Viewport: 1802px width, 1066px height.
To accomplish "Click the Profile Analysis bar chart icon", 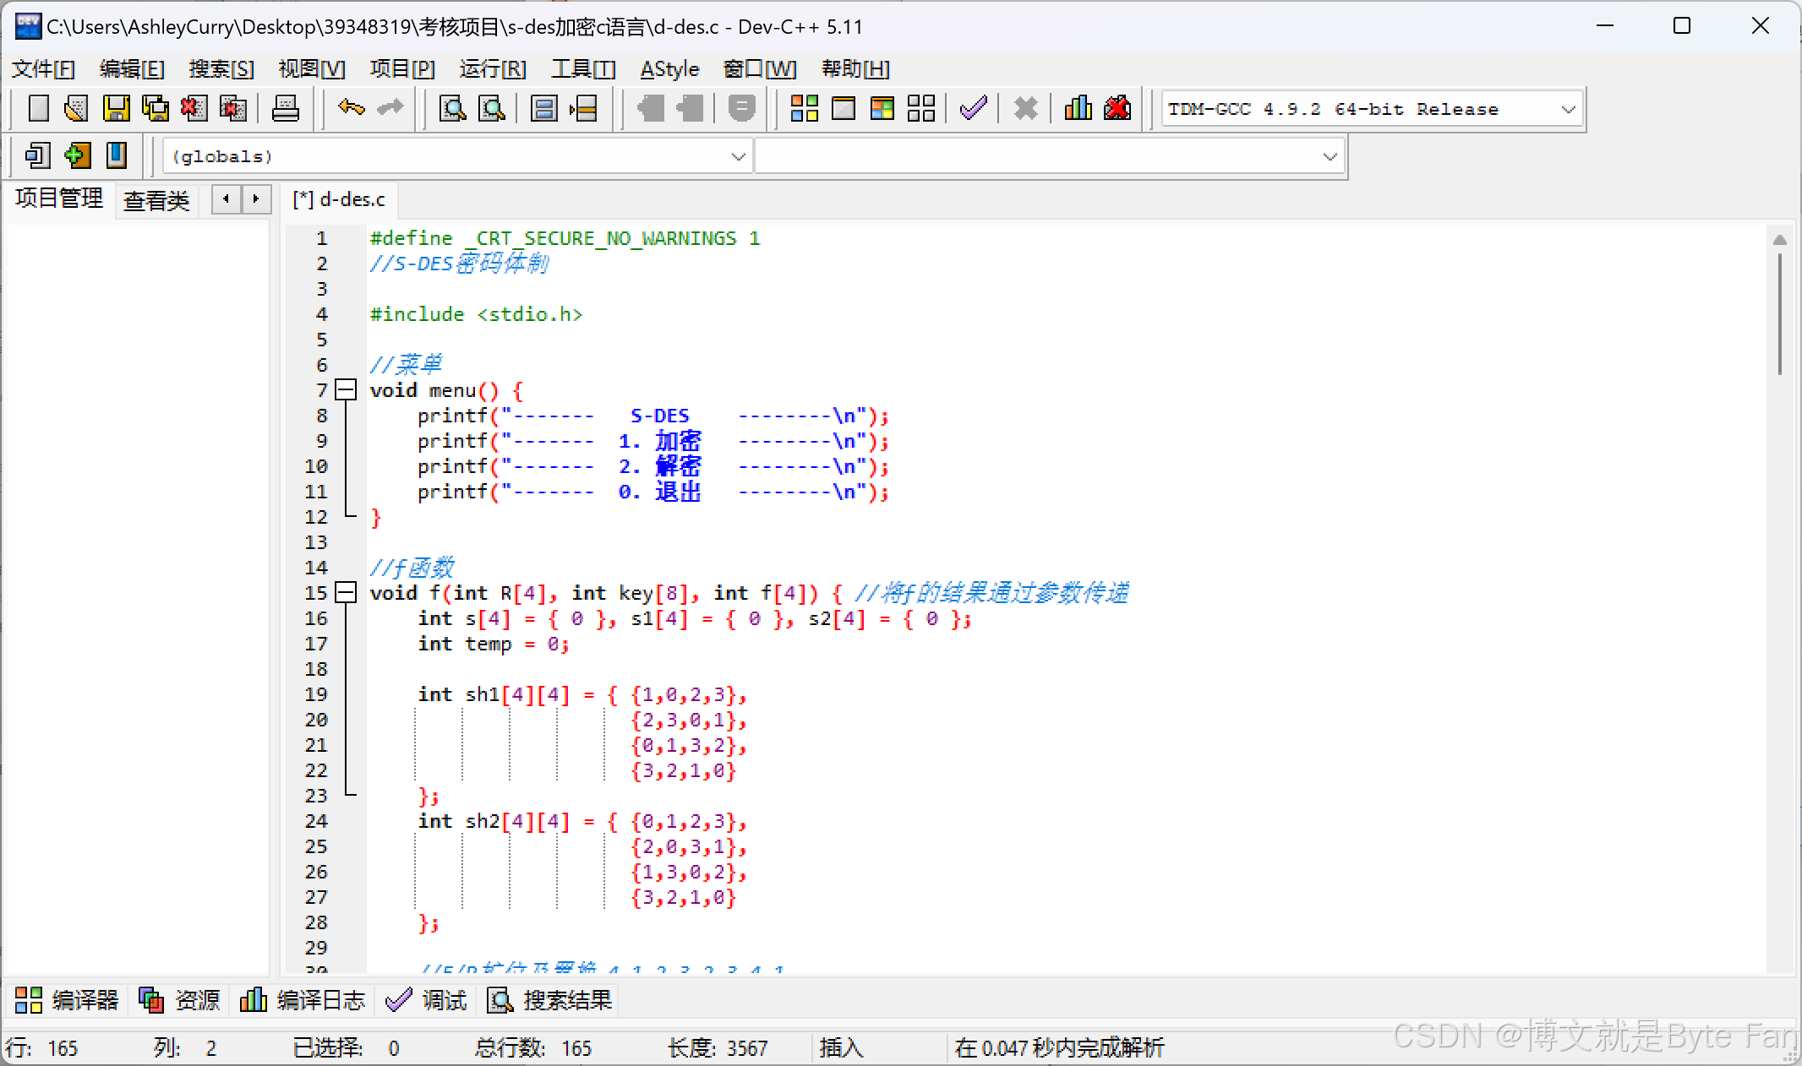I will (1078, 108).
